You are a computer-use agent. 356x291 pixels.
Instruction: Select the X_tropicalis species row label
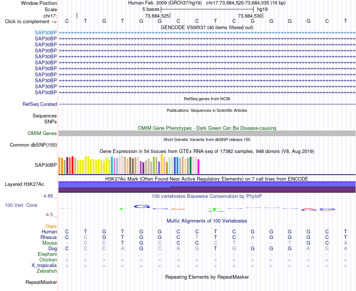tap(44, 266)
